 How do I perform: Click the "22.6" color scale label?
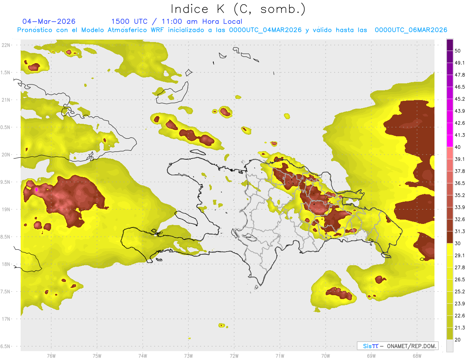pos(460,316)
